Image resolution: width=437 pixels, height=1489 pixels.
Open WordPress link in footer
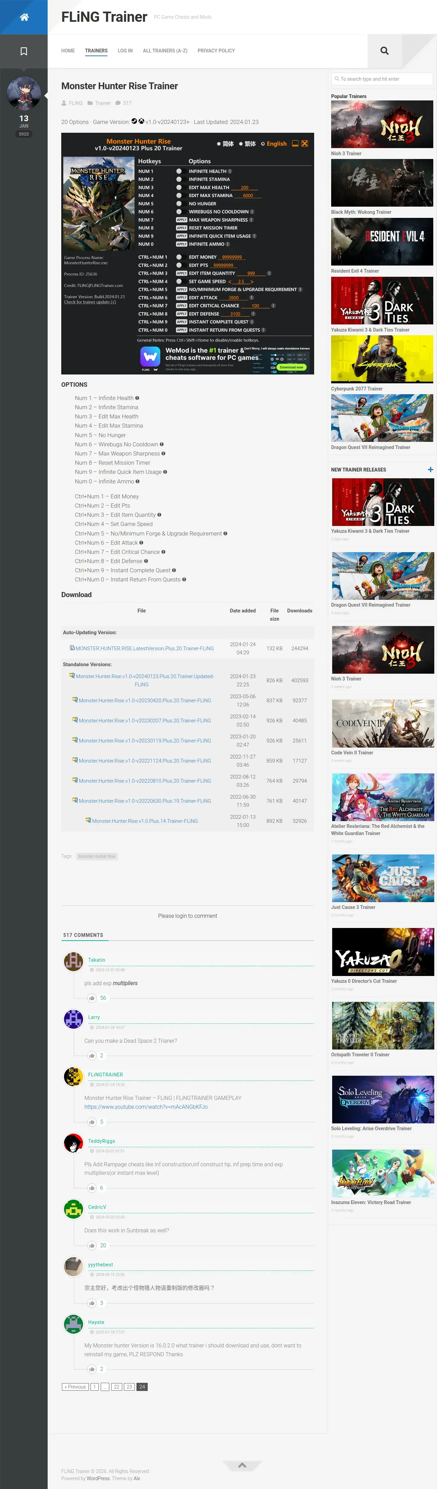click(x=98, y=1478)
